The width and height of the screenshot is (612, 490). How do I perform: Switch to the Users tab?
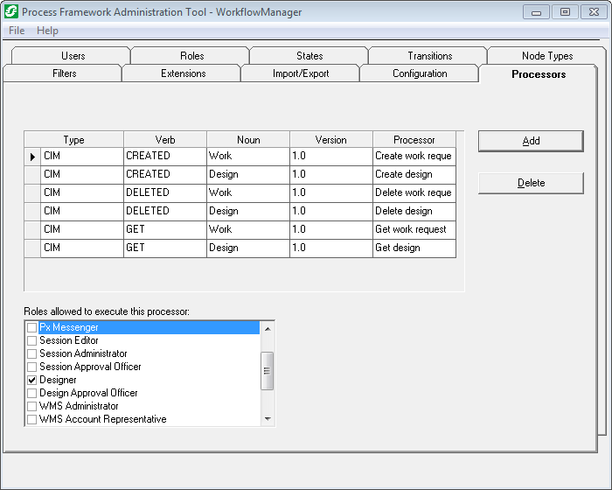coord(73,56)
